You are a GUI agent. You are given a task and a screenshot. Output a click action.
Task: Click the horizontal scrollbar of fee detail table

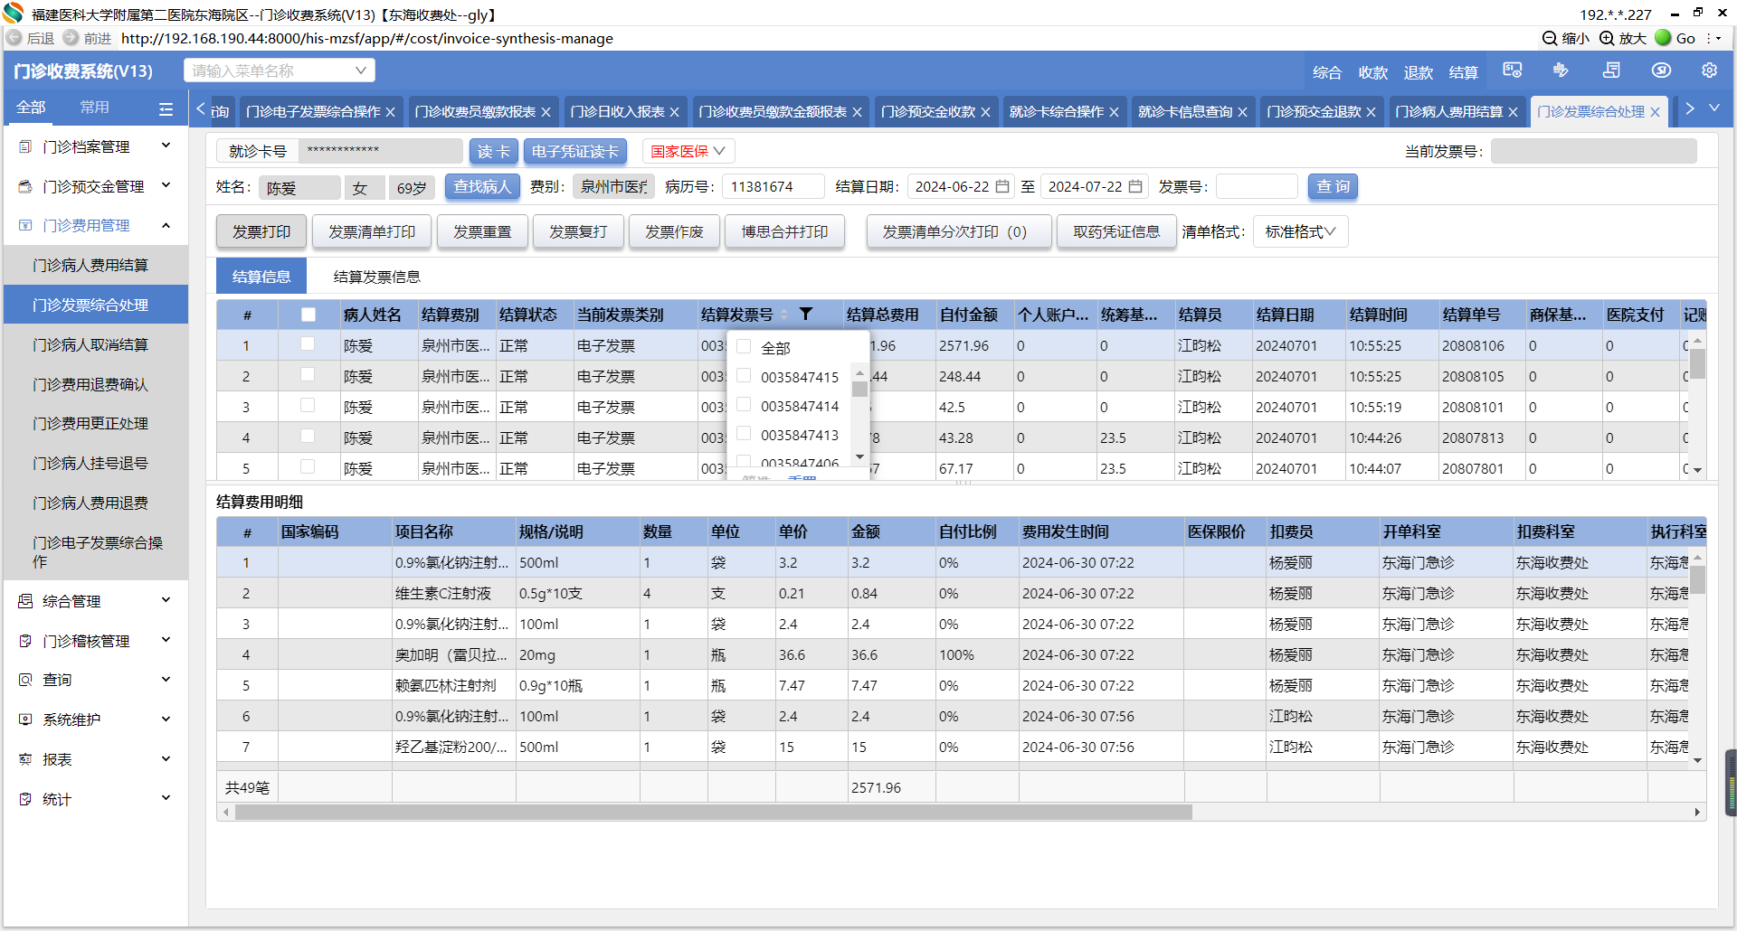pyautogui.click(x=713, y=812)
